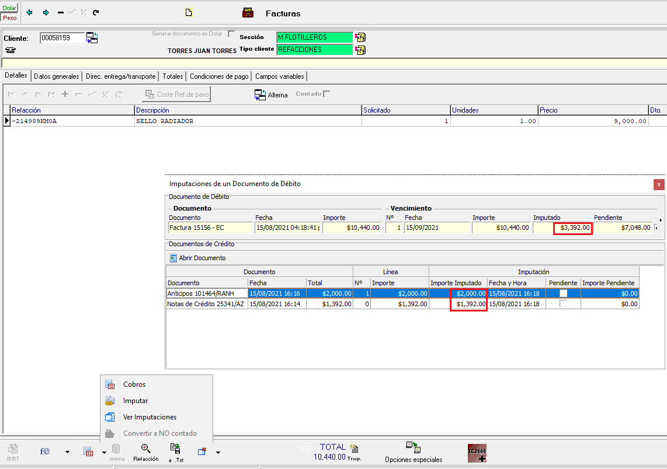Click the Abrir Documento button
This screenshot has width=667, height=469.
click(x=197, y=258)
